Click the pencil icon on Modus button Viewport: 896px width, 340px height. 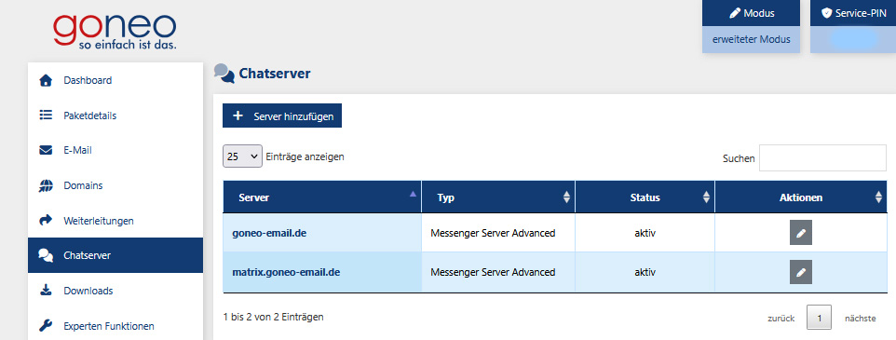735,13
